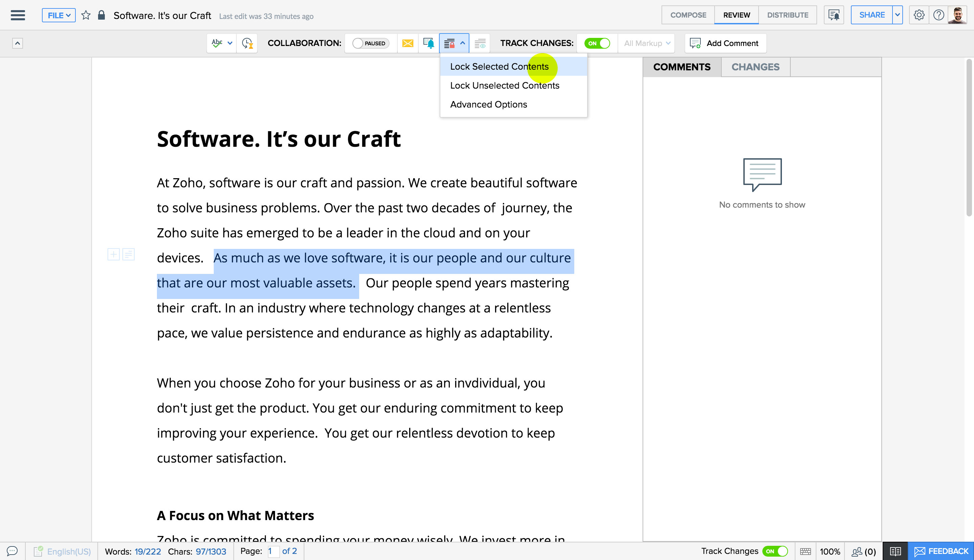The width and height of the screenshot is (974, 560).
Task: Click the envelope mail icon in toolbar
Action: click(x=408, y=43)
